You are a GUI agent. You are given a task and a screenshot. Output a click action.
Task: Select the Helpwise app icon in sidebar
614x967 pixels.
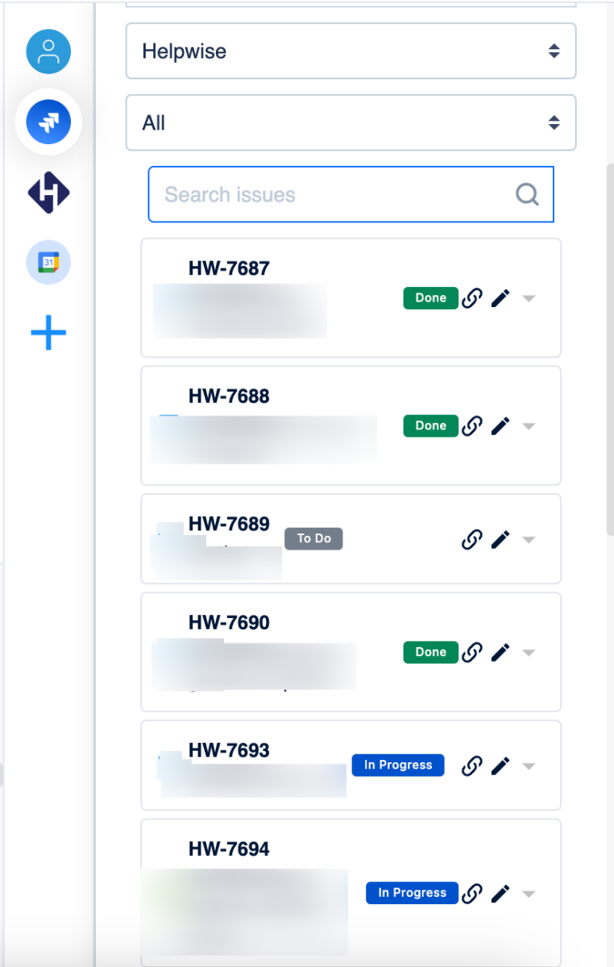pos(48,193)
